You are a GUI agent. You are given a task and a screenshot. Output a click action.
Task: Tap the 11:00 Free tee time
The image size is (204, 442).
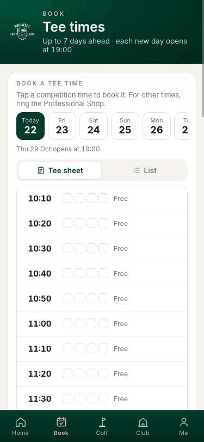102,323
